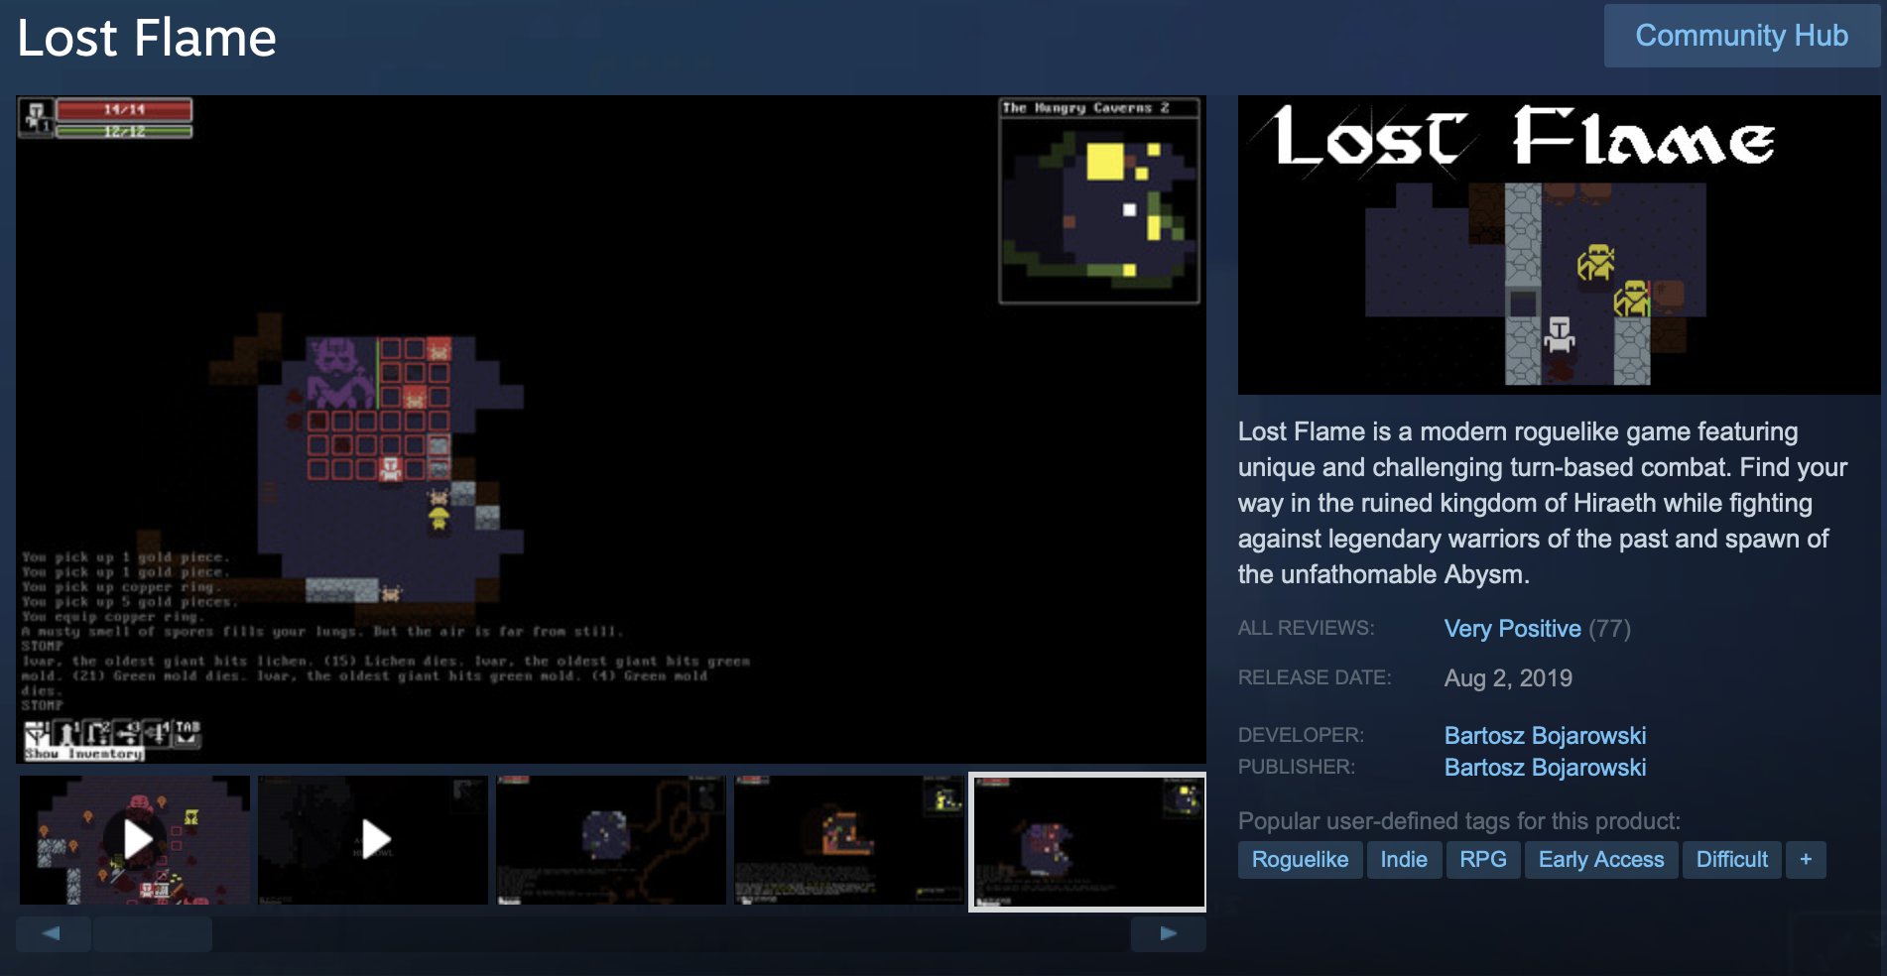Click the game description paragraph
Viewport: 1887px width, 976px height.
click(1542, 503)
